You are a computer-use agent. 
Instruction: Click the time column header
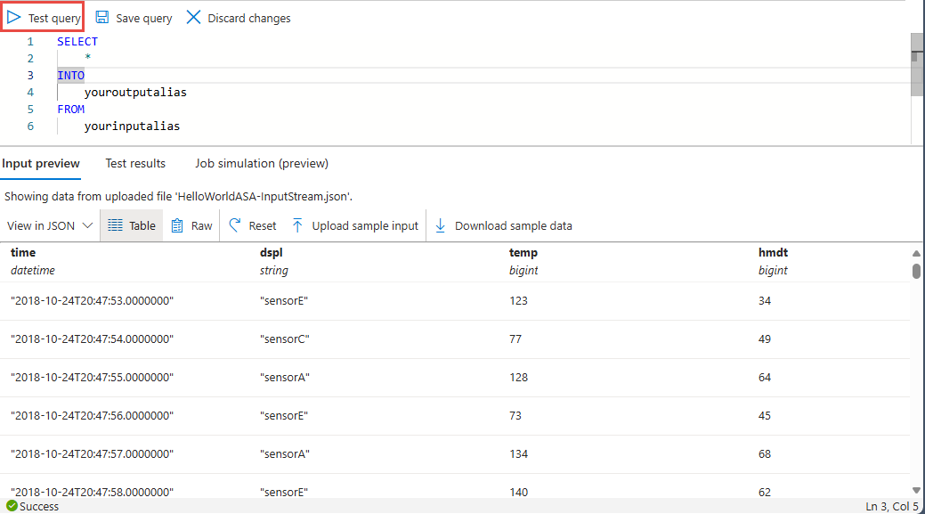23,253
